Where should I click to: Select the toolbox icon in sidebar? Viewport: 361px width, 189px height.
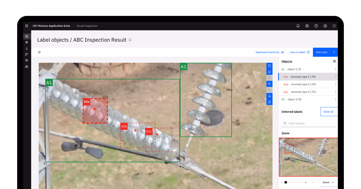[27, 66]
